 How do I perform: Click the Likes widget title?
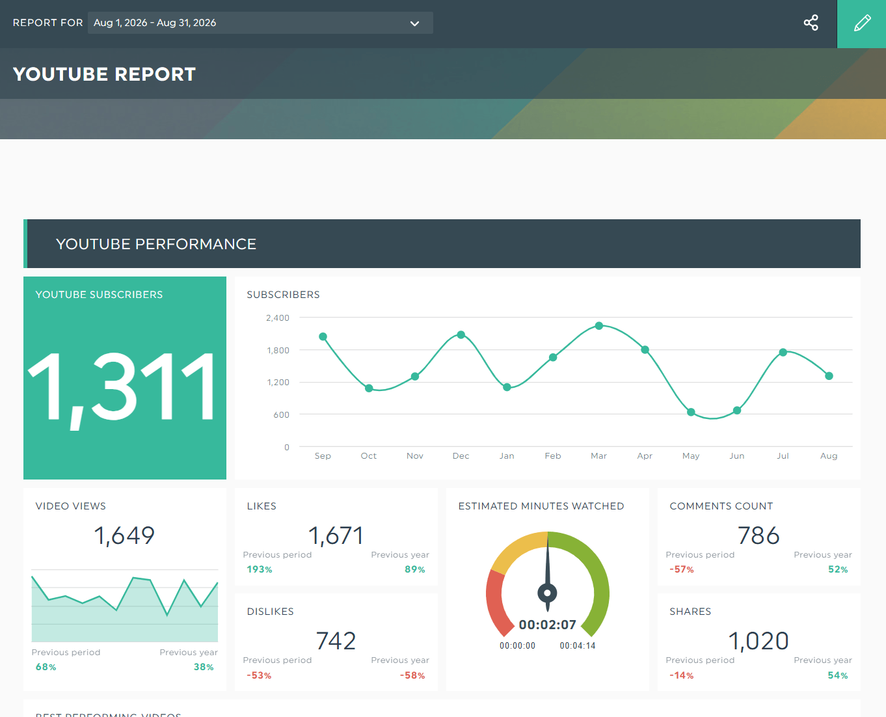[262, 506]
